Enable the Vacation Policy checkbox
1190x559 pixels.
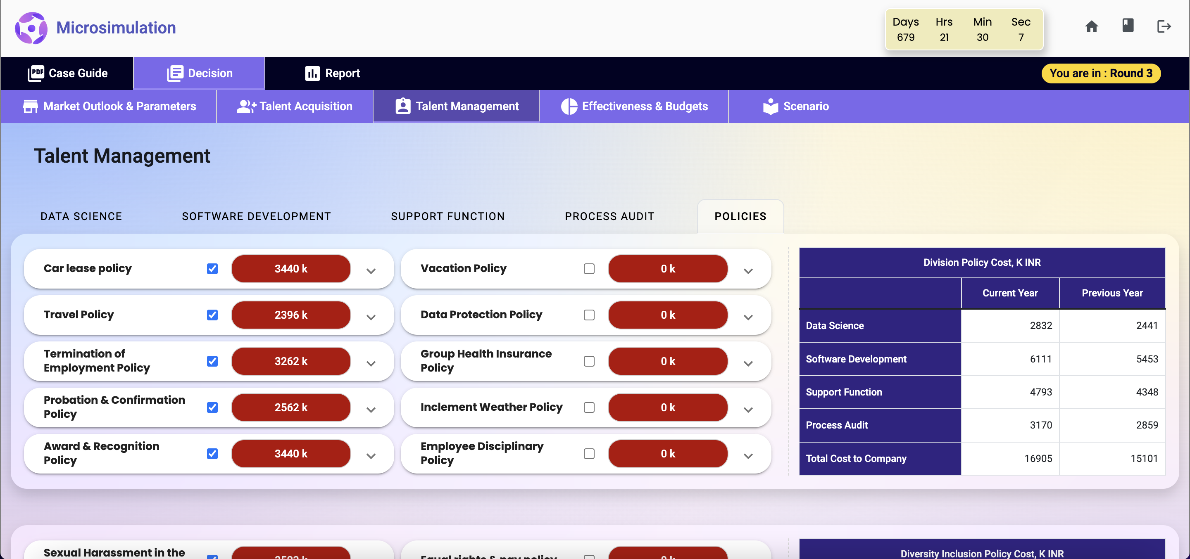[x=589, y=268]
